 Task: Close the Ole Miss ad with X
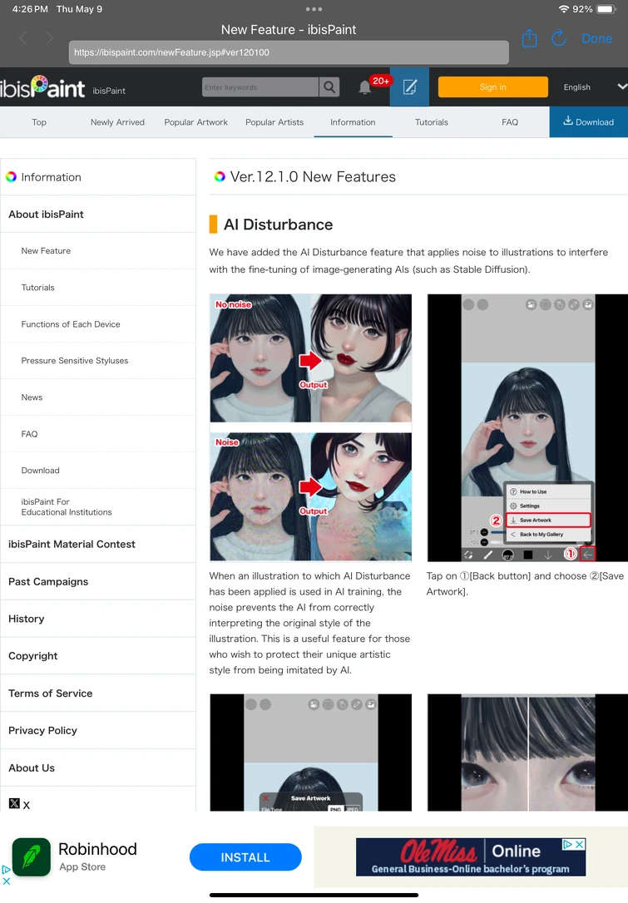point(581,844)
